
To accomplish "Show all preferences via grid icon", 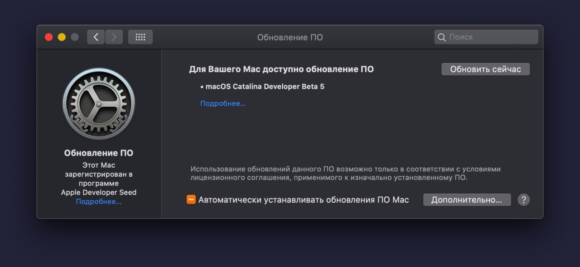I will coord(140,37).
